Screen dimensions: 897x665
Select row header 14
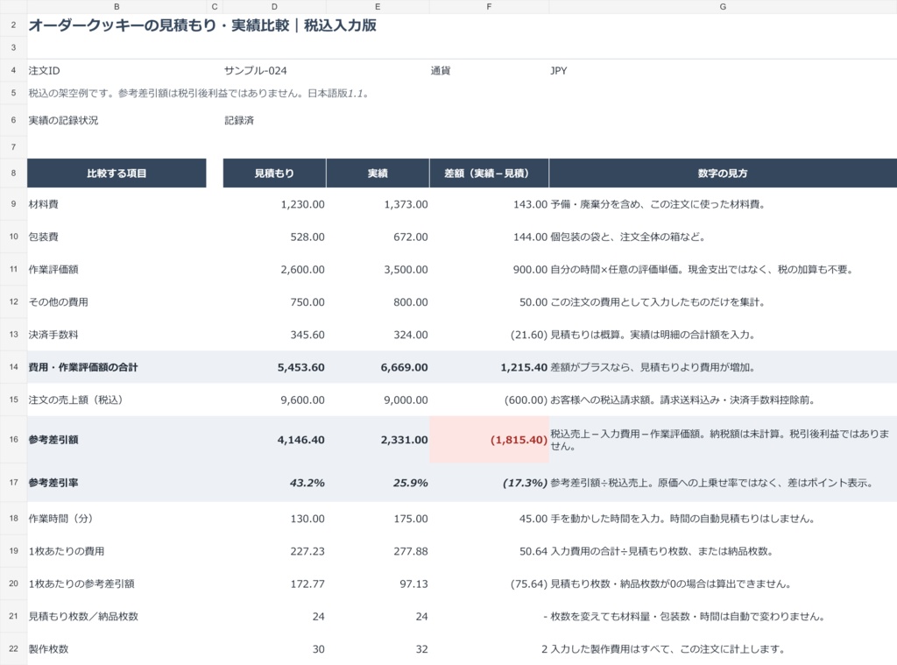[x=13, y=367]
